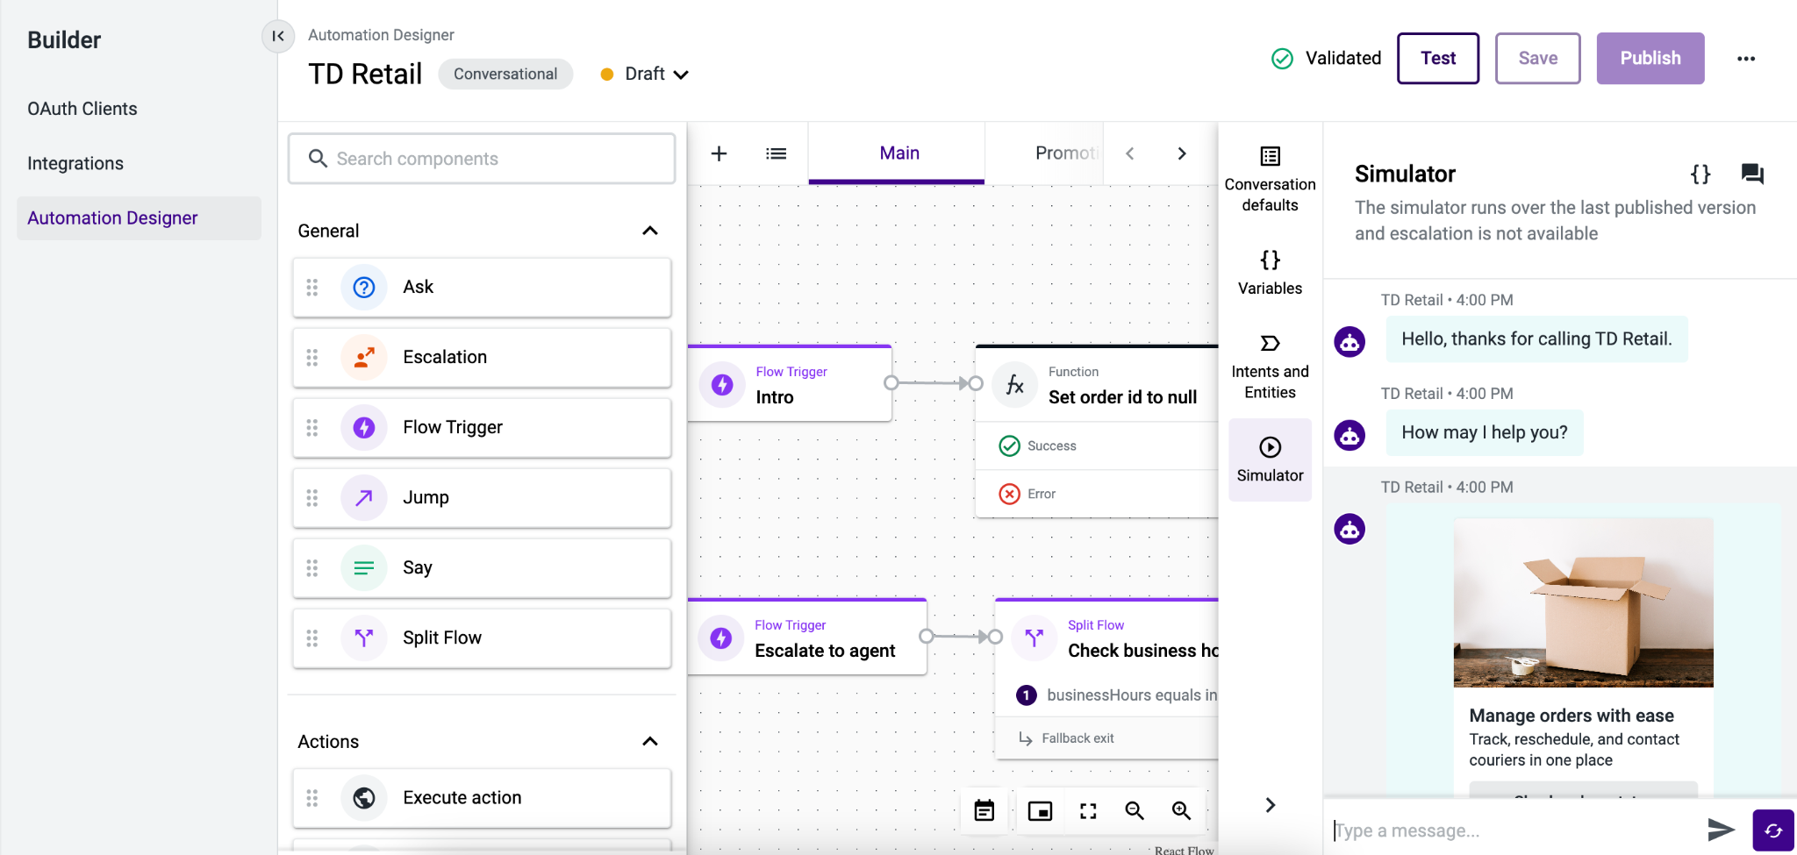
Task: Open the Variables panel
Action: coord(1270,270)
